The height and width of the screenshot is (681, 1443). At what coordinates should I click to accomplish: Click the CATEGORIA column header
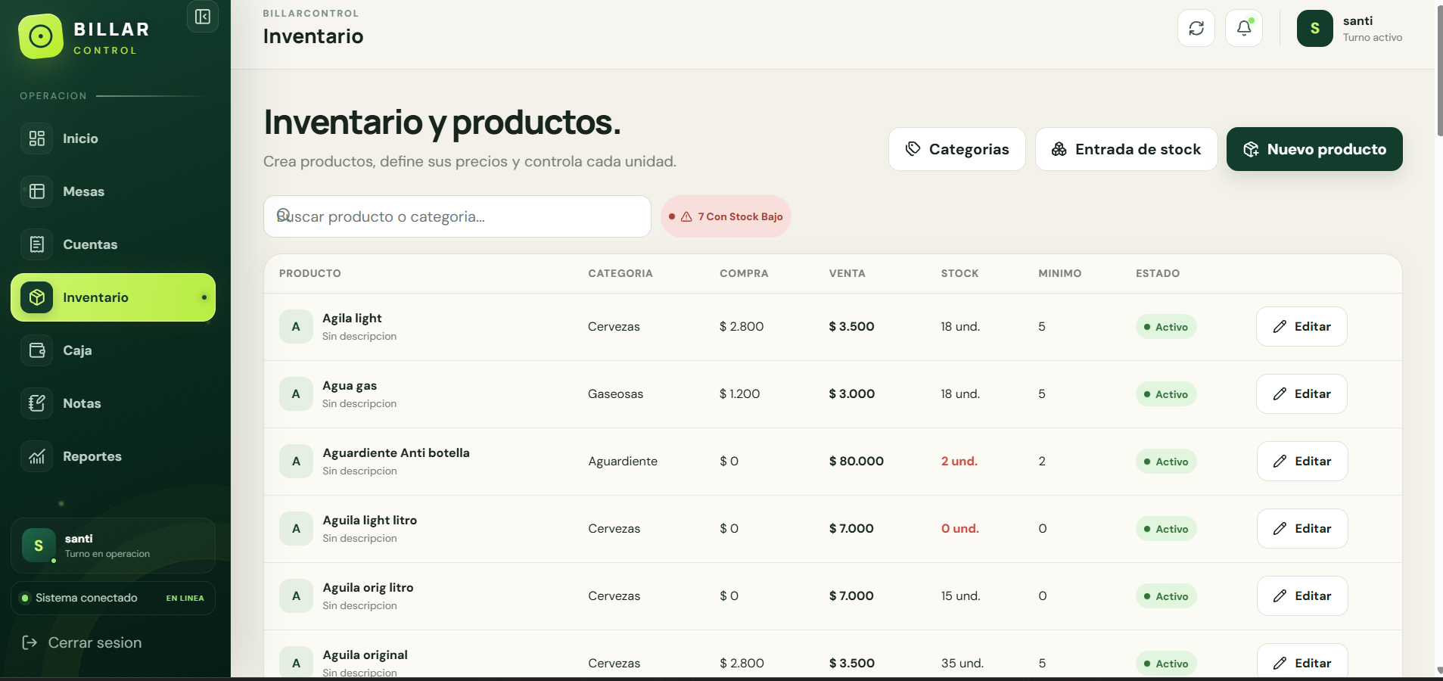[x=620, y=273]
